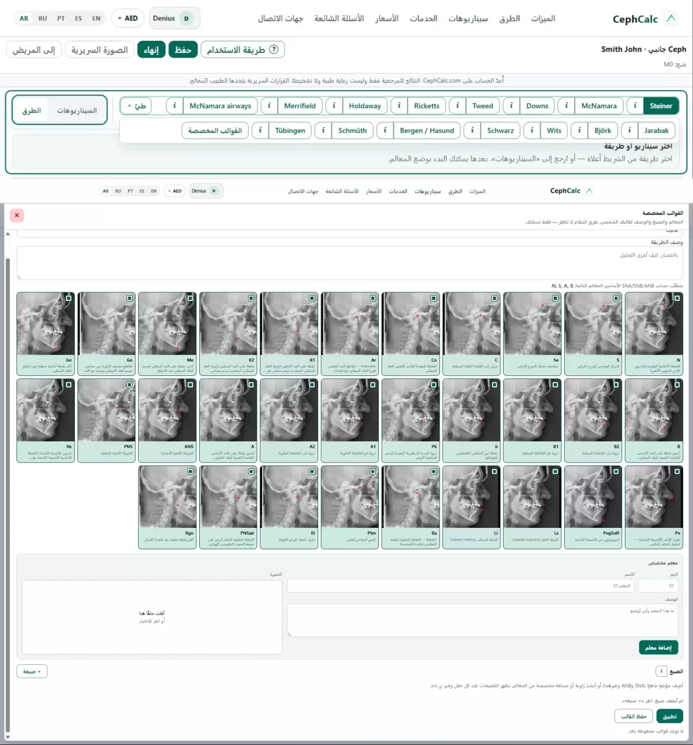Click the CephCalc logo in lower header
The height and width of the screenshot is (745, 693).
pyautogui.click(x=571, y=191)
